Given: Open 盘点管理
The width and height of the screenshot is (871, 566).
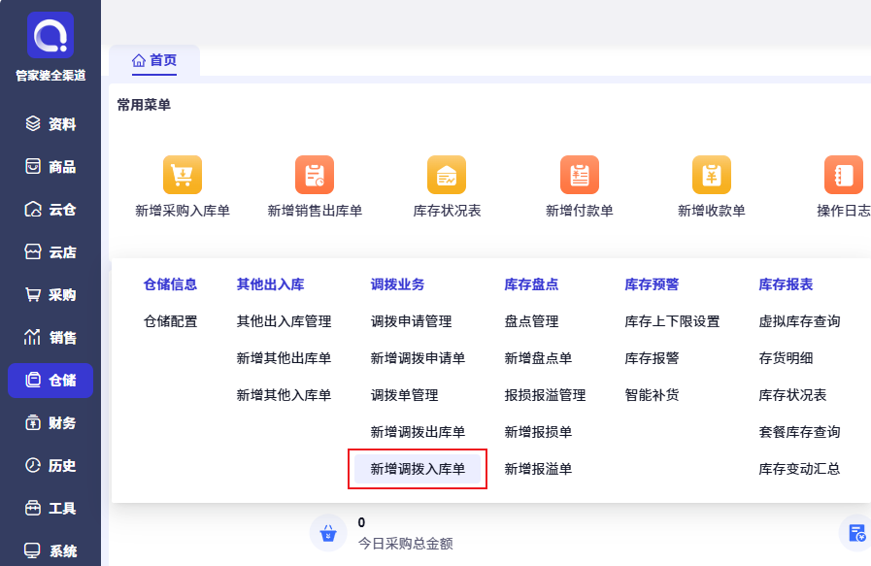Looking at the screenshot, I should point(531,321).
